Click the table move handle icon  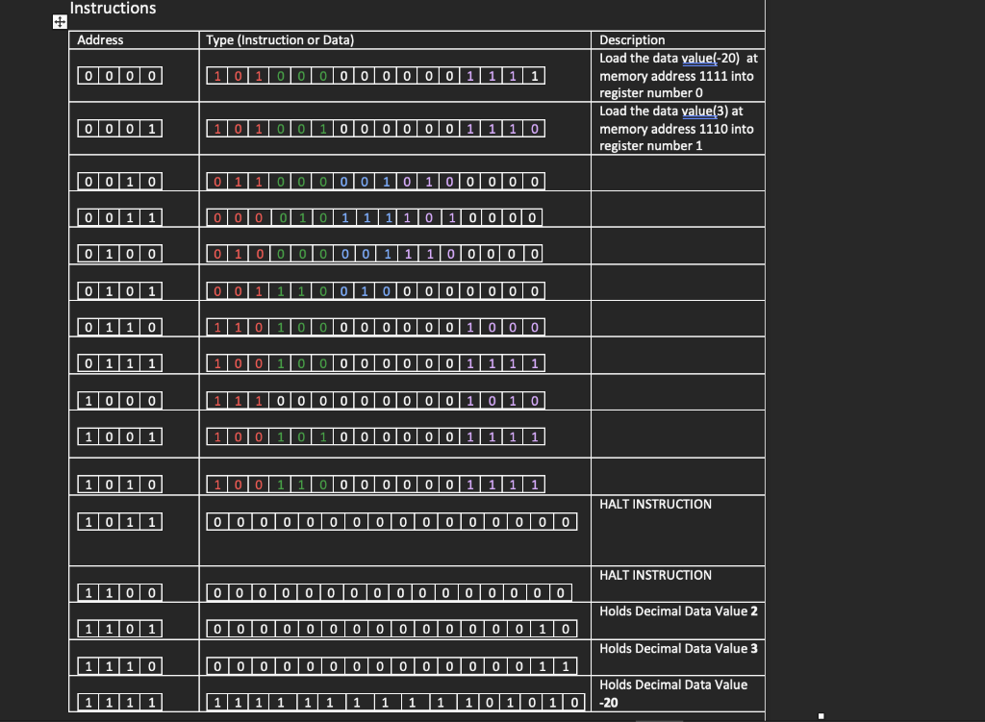60,22
